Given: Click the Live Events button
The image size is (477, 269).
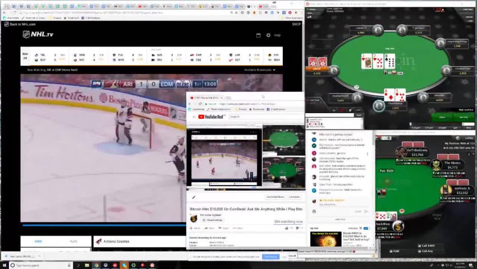Looking at the screenshot, I should (x=294, y=197).
